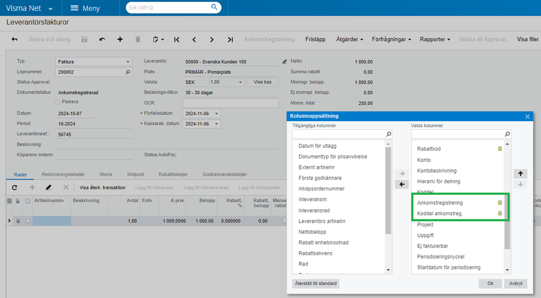The width and height of the screenshot is (541, 298).
Task: Click the Återställ till standard button
Action: click(x=316, y=283)
